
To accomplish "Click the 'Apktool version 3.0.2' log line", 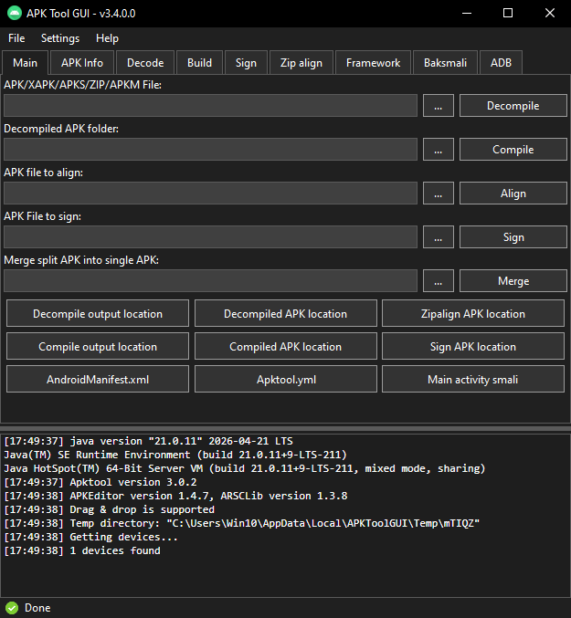I will (x=100, y=482).
